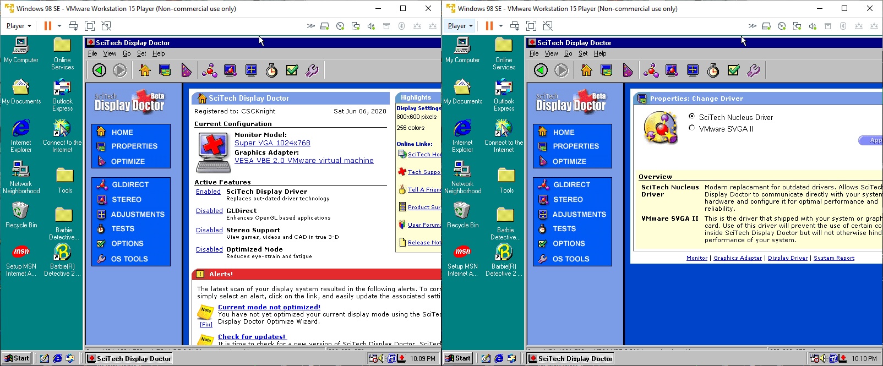Open Recycle Bin on the left VM desktop
Viewport: 883px width, 366px height.
[21, 215]
